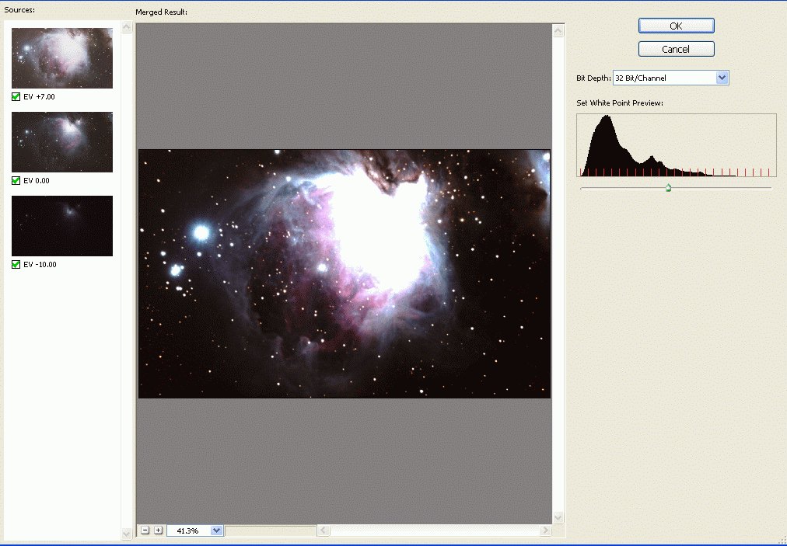Click the merged result scroll up arrow
Viewport: 787px width, 546px height.
click(x=558, y=31)
